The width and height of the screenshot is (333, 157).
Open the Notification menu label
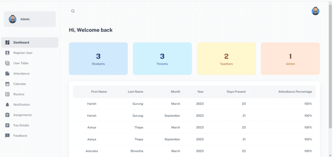click(22, 105)
